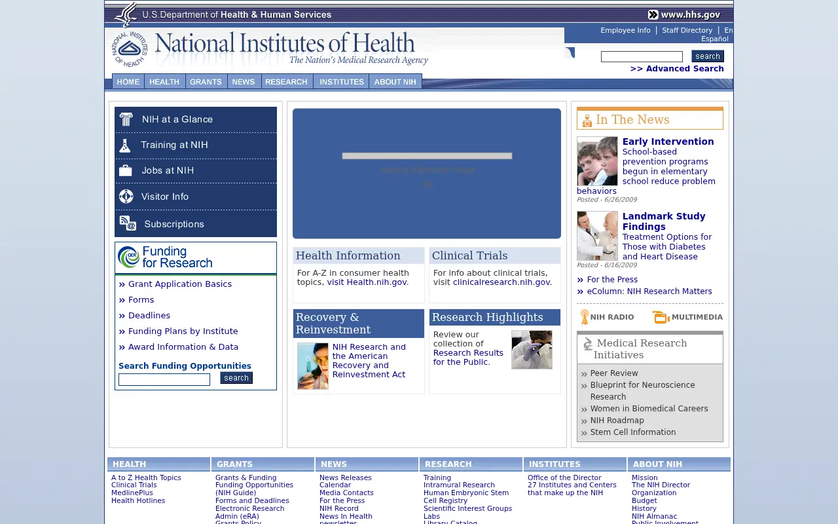Open The NIH Director footer link
The width and height of the screenshot is (838, 524).
(661, 485)
